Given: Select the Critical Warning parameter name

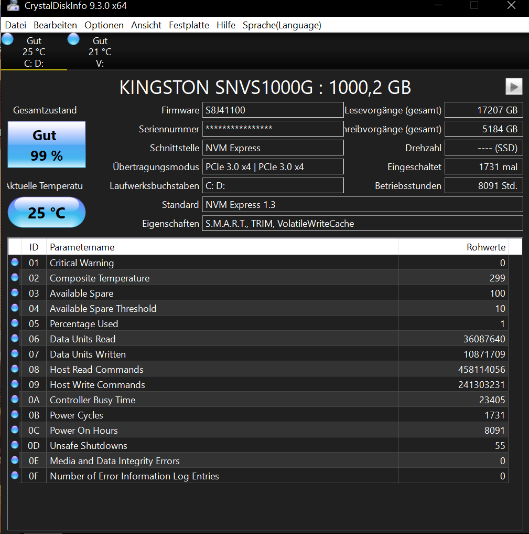Looking at the screenshot, I should (82, 263).
